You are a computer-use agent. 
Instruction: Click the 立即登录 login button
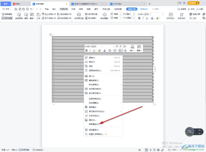coord(193,3)
